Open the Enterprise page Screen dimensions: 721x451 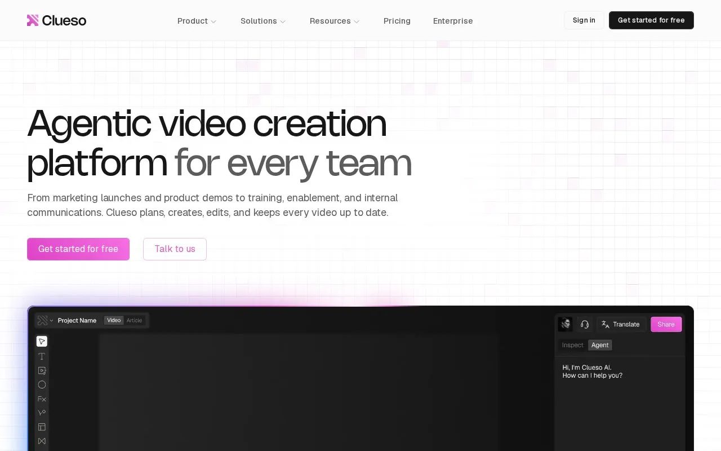[x=453, y=21]
